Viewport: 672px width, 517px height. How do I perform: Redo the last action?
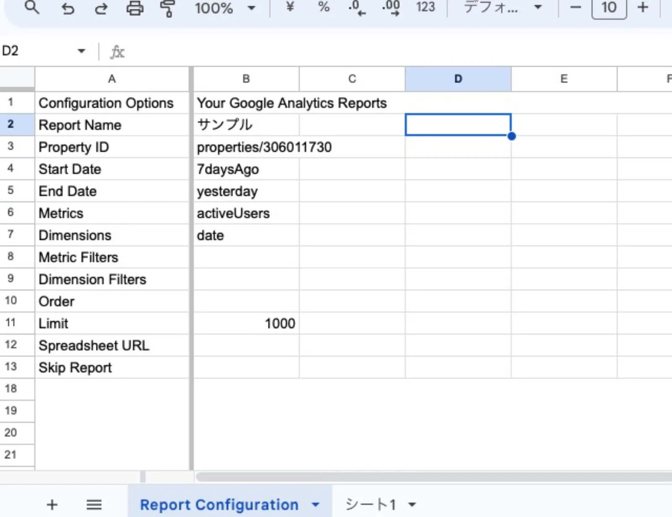point(101,8)
